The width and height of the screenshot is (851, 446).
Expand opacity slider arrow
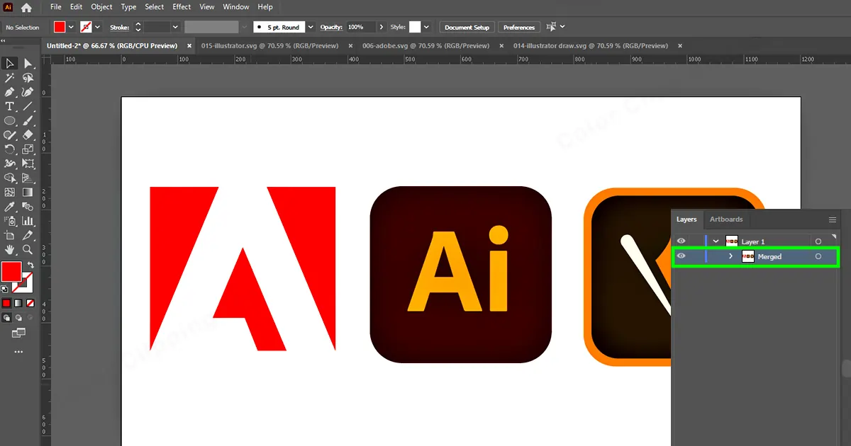(x=382, y=27)
